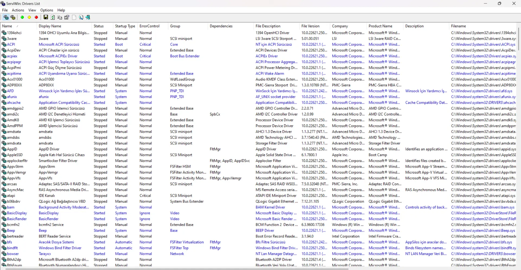Click the Exit door toolbar icon

88,17
